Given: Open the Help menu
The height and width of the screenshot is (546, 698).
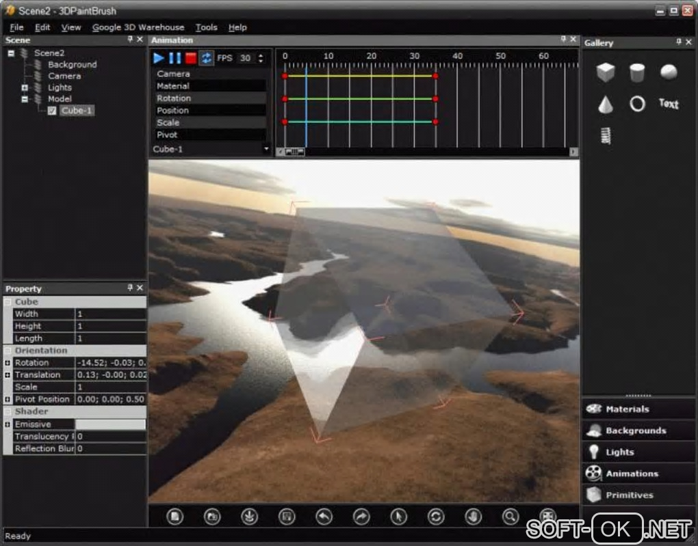Looking at the screenshot, I should (x=237, y=27).
